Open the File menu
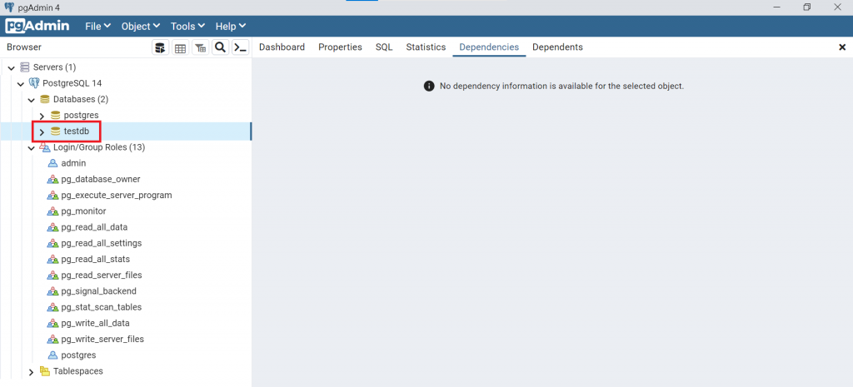The width and height of the screenshot is (853, 387). point(98,26)
